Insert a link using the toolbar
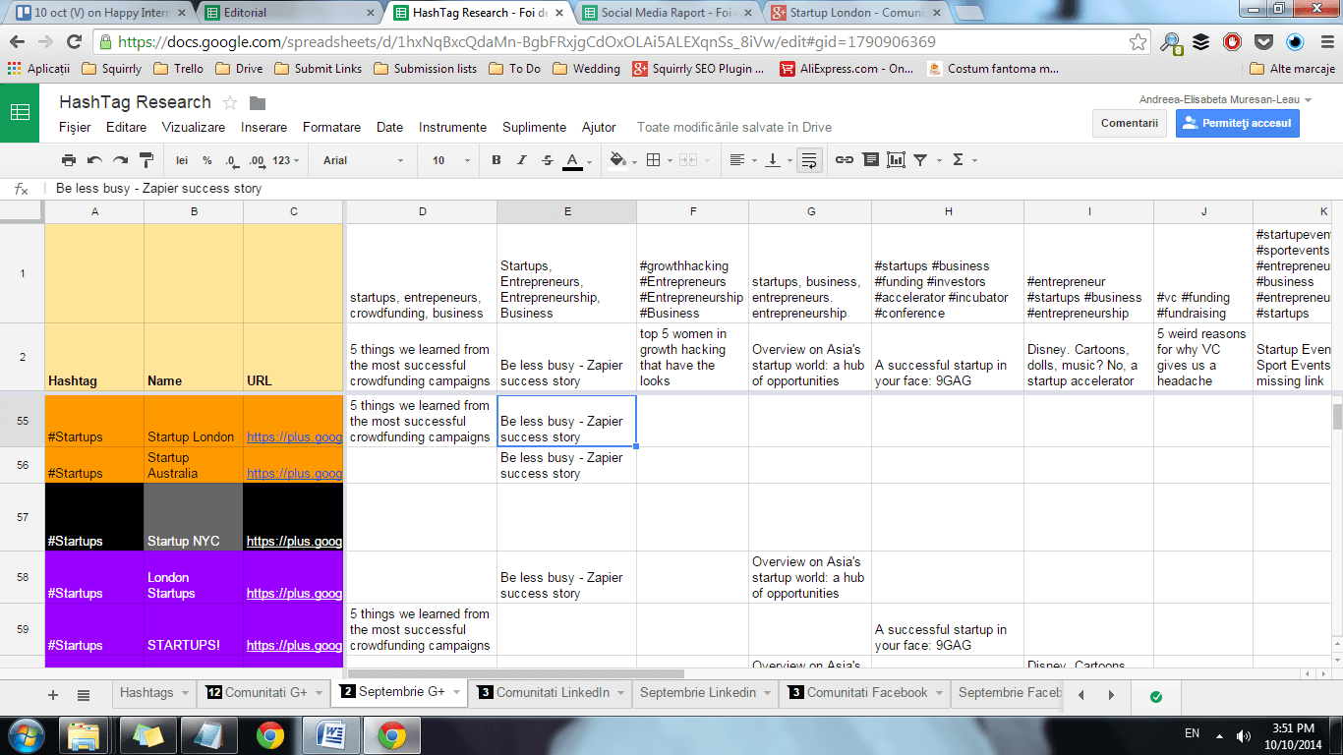 coord(845,160)
